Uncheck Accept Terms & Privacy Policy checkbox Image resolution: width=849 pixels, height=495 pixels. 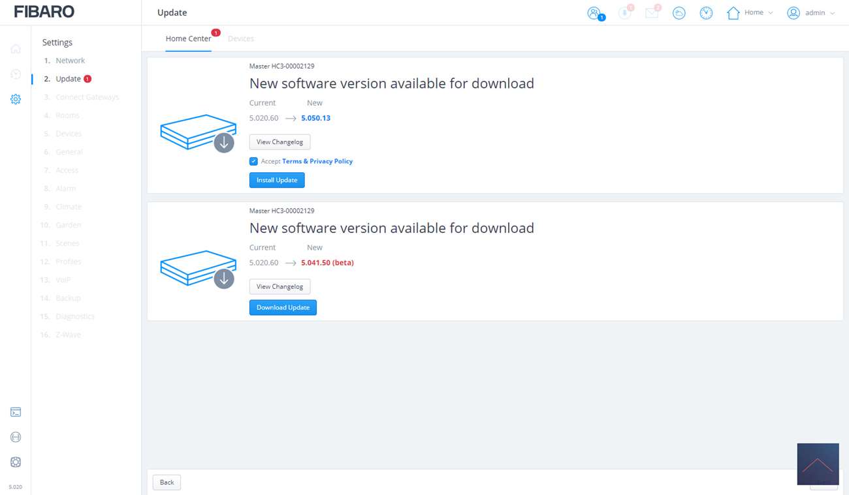tap(253, 161)
